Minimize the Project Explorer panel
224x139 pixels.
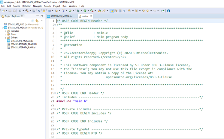click(38, 16)
